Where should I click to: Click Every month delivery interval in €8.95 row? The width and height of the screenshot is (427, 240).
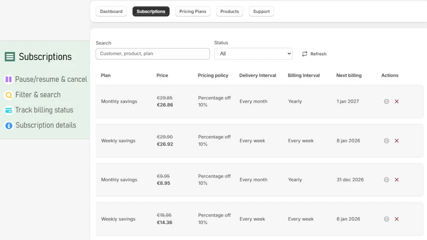tap(253, 180)
